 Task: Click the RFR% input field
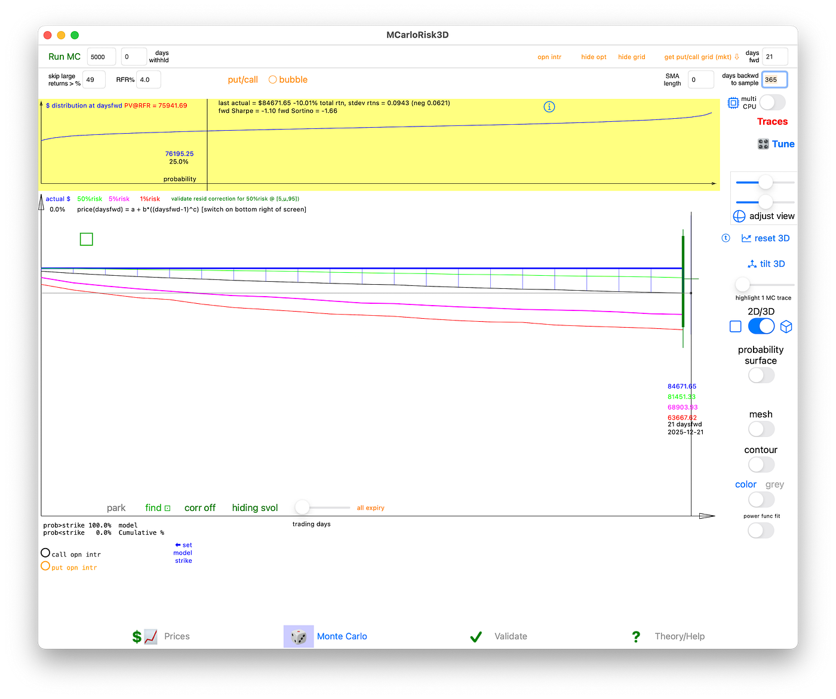149,79
